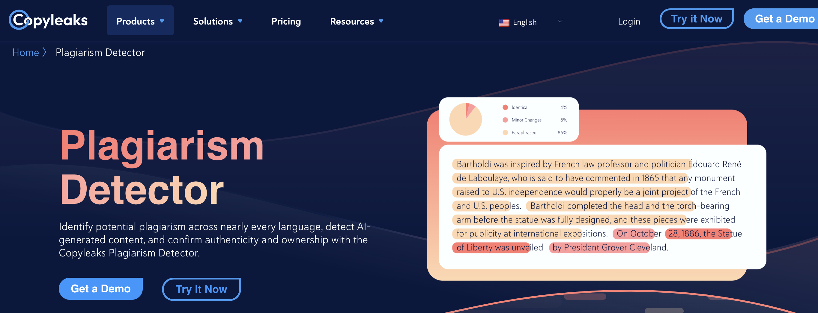Open the English language selector chevron

click(x=560, y=21)
